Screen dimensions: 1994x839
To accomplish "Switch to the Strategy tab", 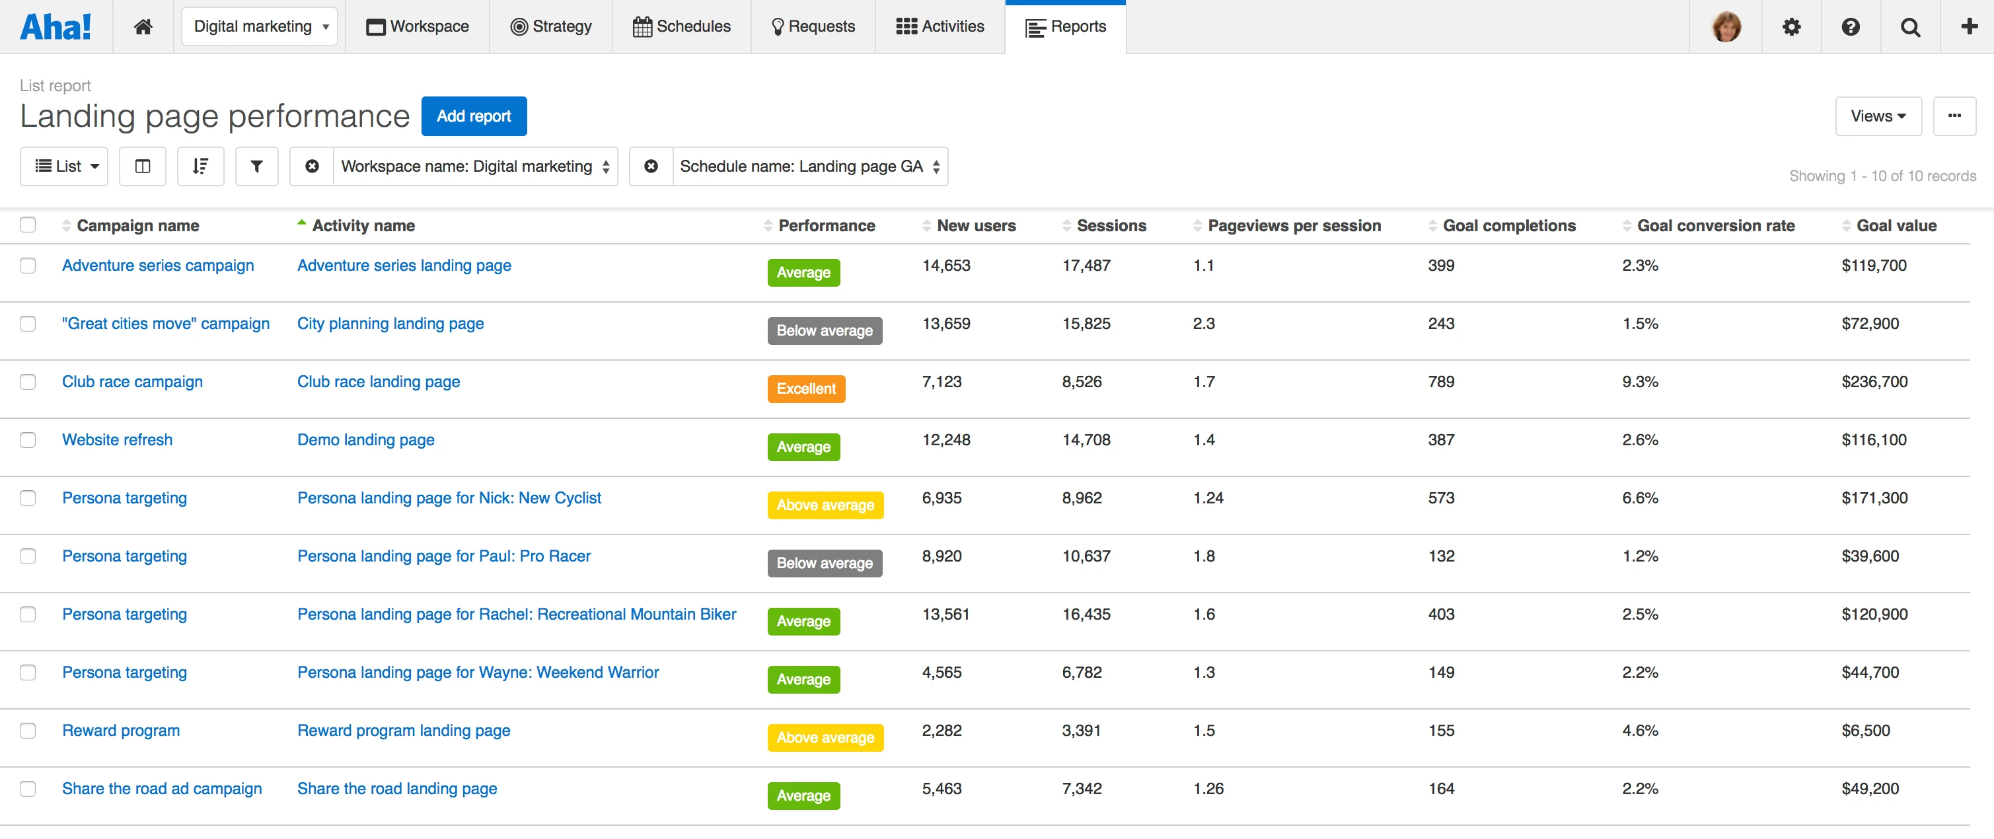I will click(x=550, y=27).
